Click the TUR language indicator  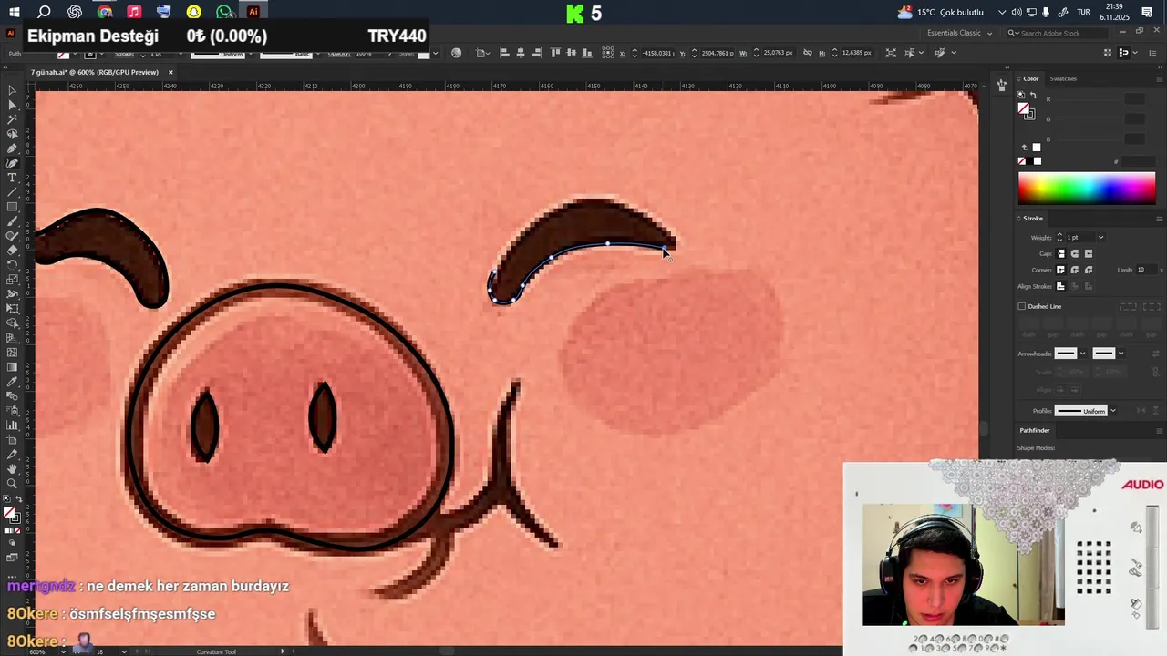tap(1083, 12)
